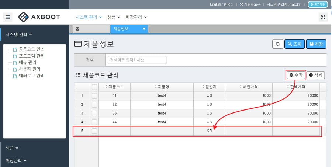Check the row with 제품코드 22
332x167 pixels.
94,104
